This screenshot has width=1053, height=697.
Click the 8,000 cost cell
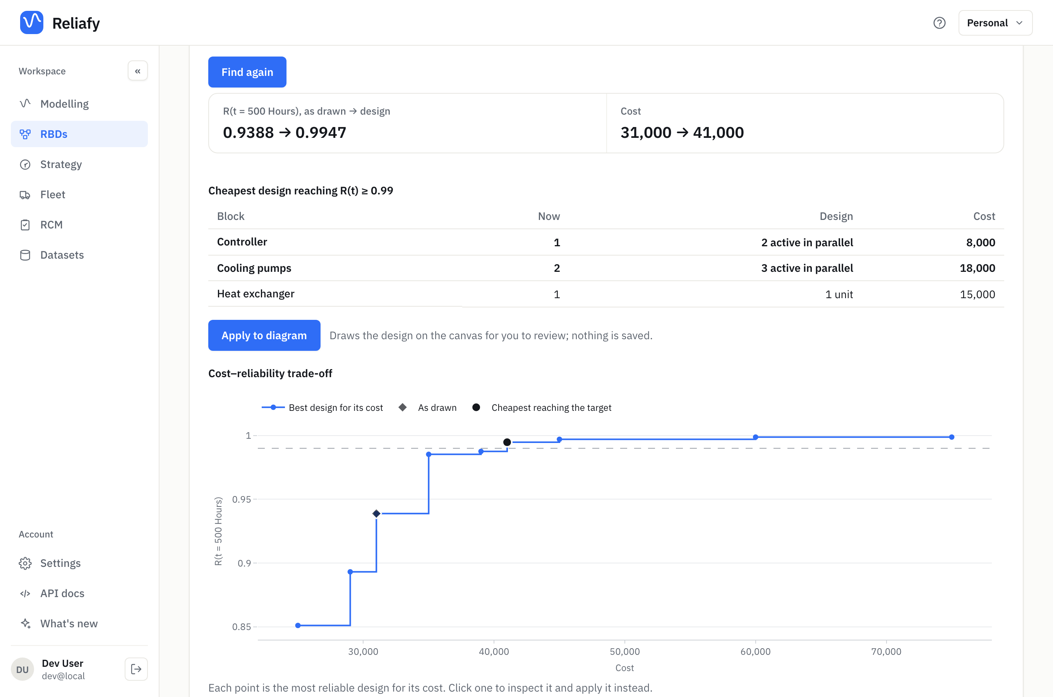[x=981, y=242]
